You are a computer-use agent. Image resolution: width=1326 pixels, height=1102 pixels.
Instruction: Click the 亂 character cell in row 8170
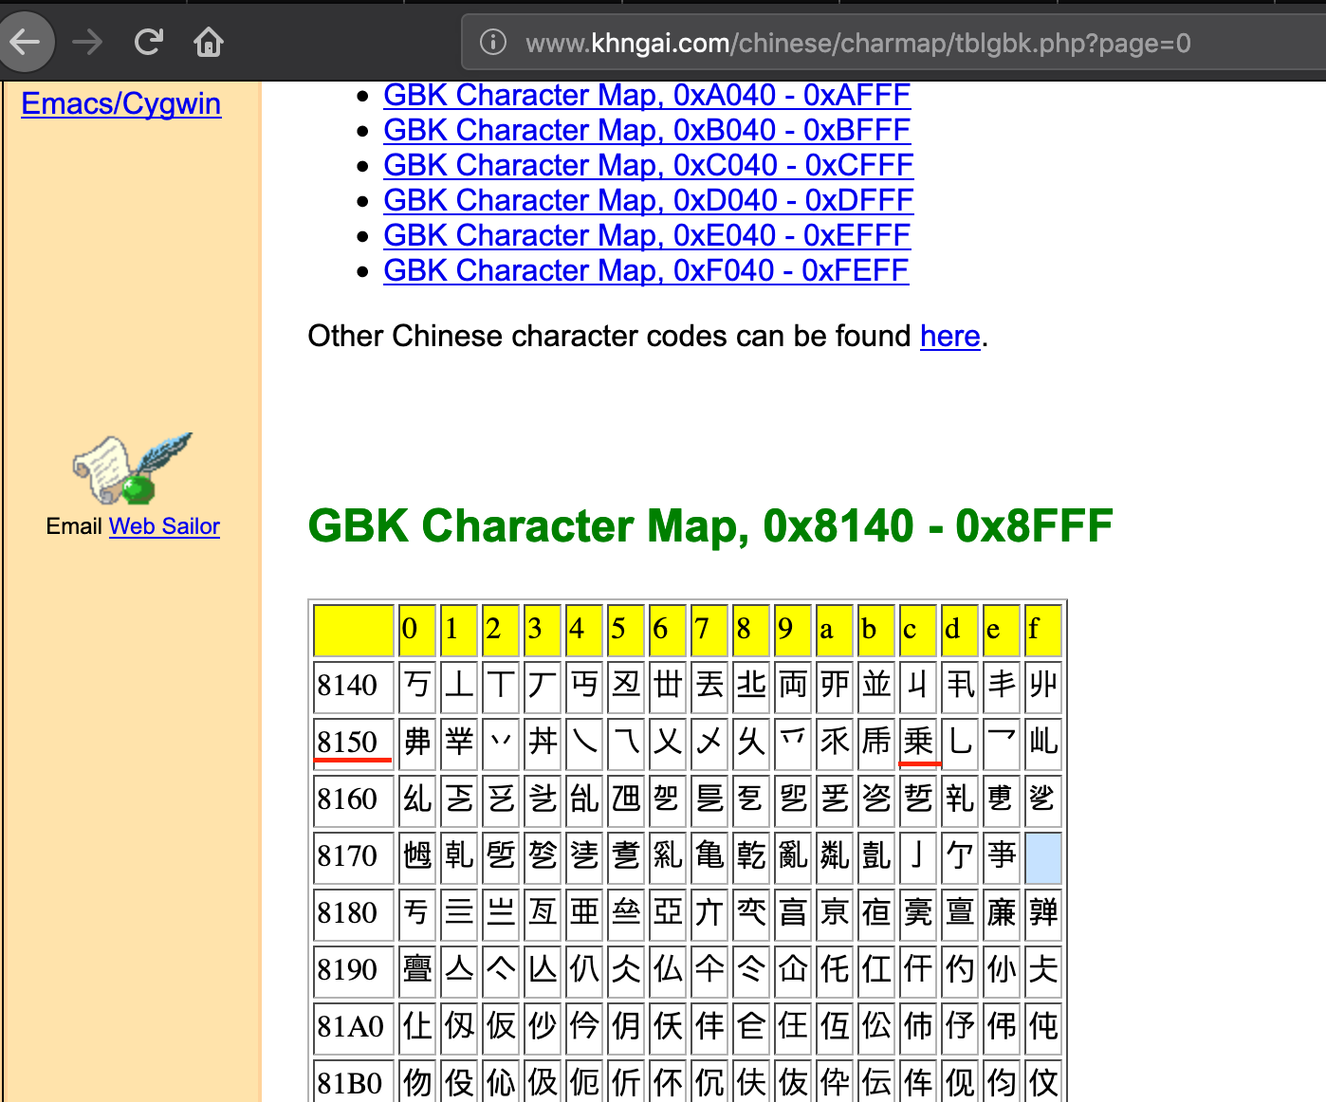[x=793, y=856]
